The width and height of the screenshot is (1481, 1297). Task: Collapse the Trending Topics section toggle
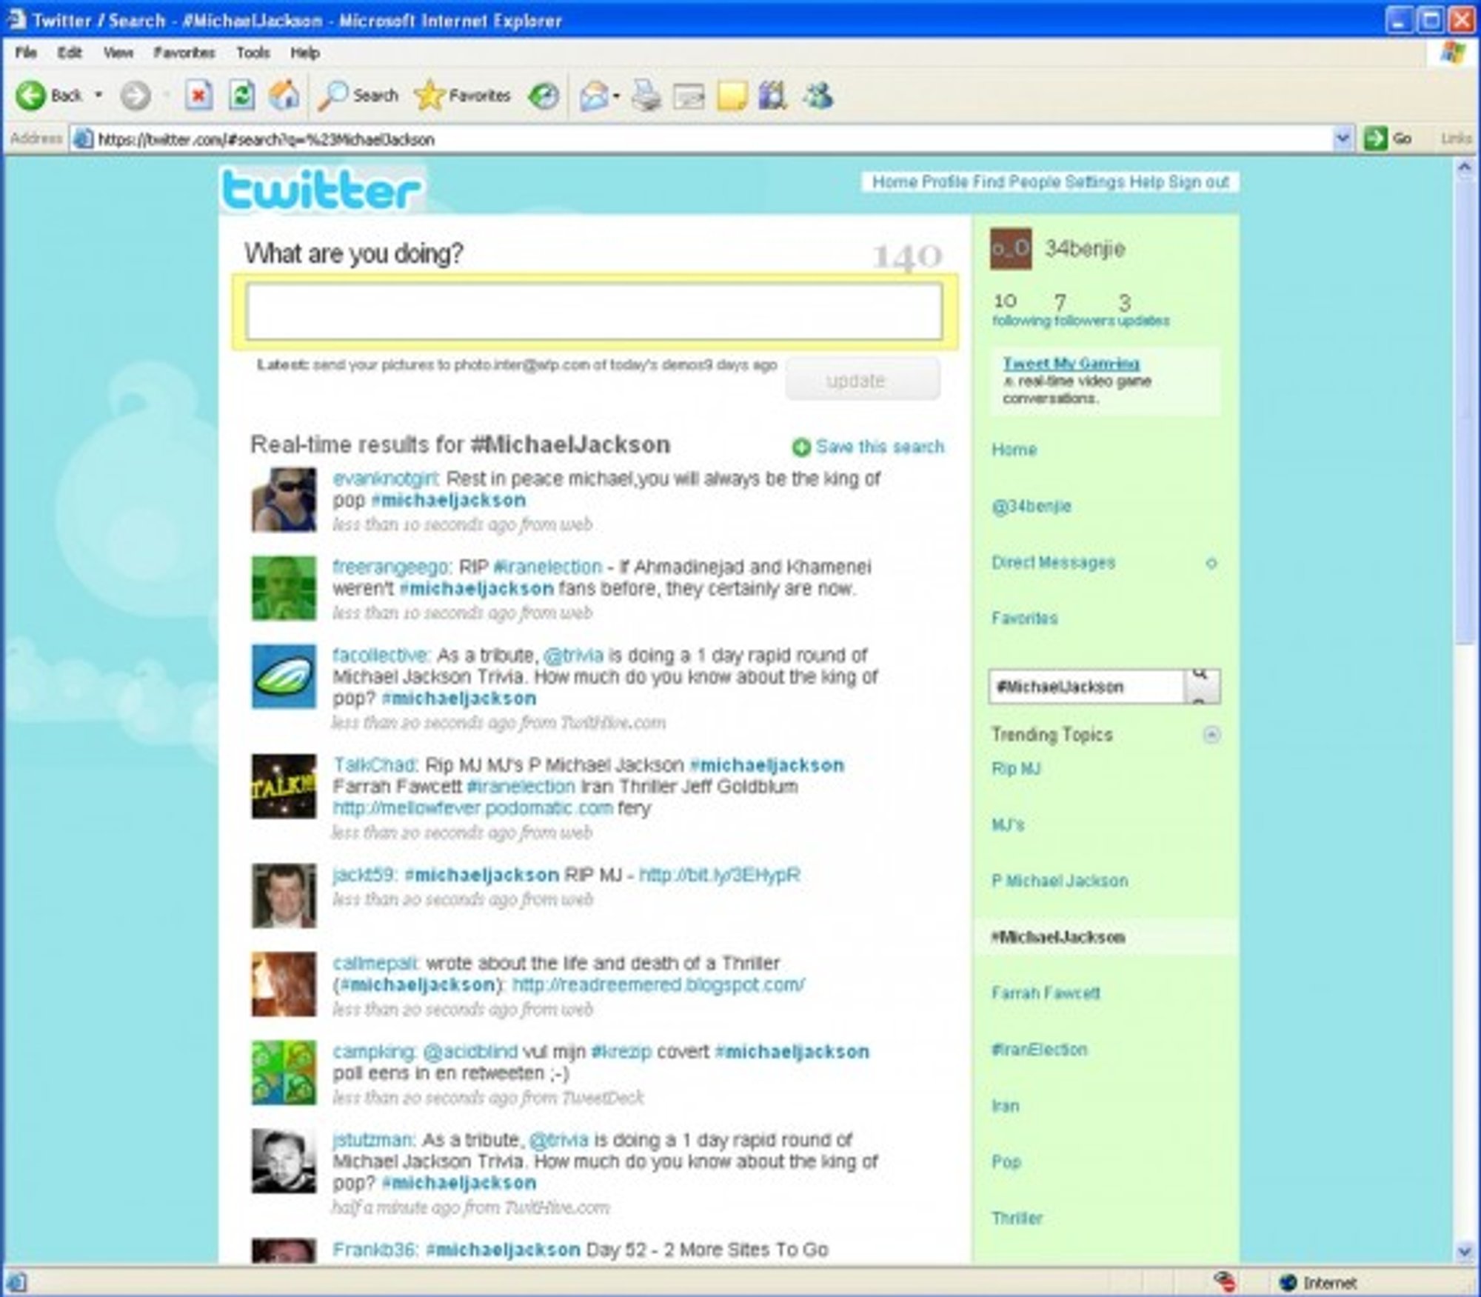(x=1211, y=734)
